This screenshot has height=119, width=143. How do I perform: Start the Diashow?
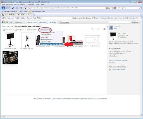point(7,30)
